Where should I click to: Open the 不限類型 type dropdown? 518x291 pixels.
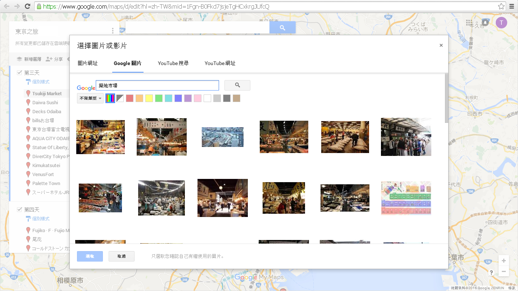pyautogui.click(x=90, y=98)
